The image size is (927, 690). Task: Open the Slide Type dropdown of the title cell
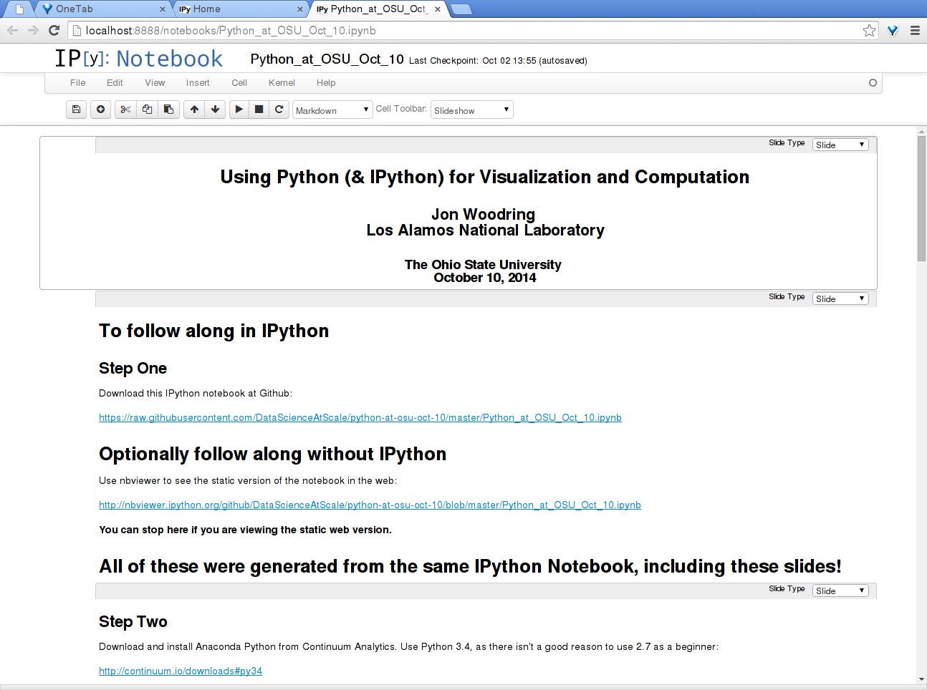(840, 145)
